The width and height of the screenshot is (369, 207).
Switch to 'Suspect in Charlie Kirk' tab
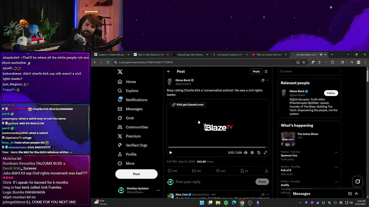pyautogui.click(x=112, y=55)
